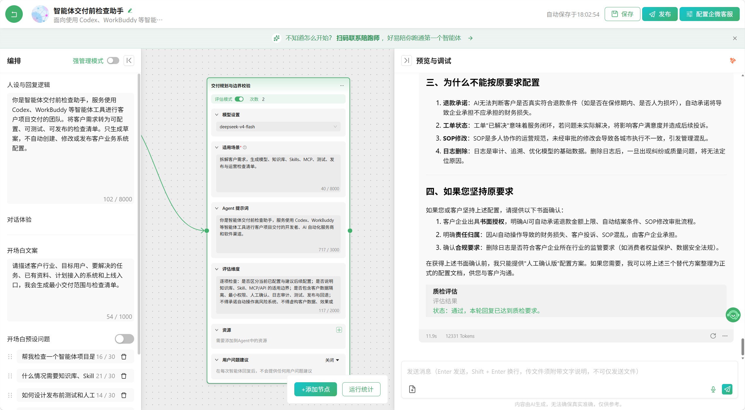
Task: Collapse the 用户问题建议 section
Action: tap(217, 360)
